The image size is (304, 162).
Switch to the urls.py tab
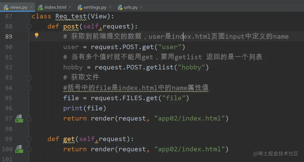click(x=131, y=7)
